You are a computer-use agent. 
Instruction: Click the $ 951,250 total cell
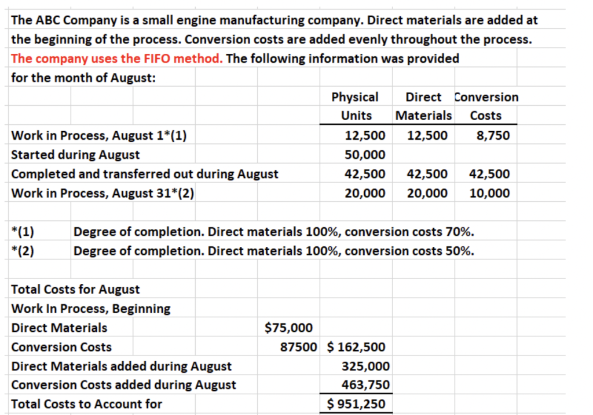[356, 404]
